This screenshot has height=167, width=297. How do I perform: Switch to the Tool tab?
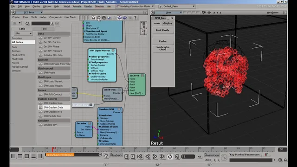coord(44,29)
